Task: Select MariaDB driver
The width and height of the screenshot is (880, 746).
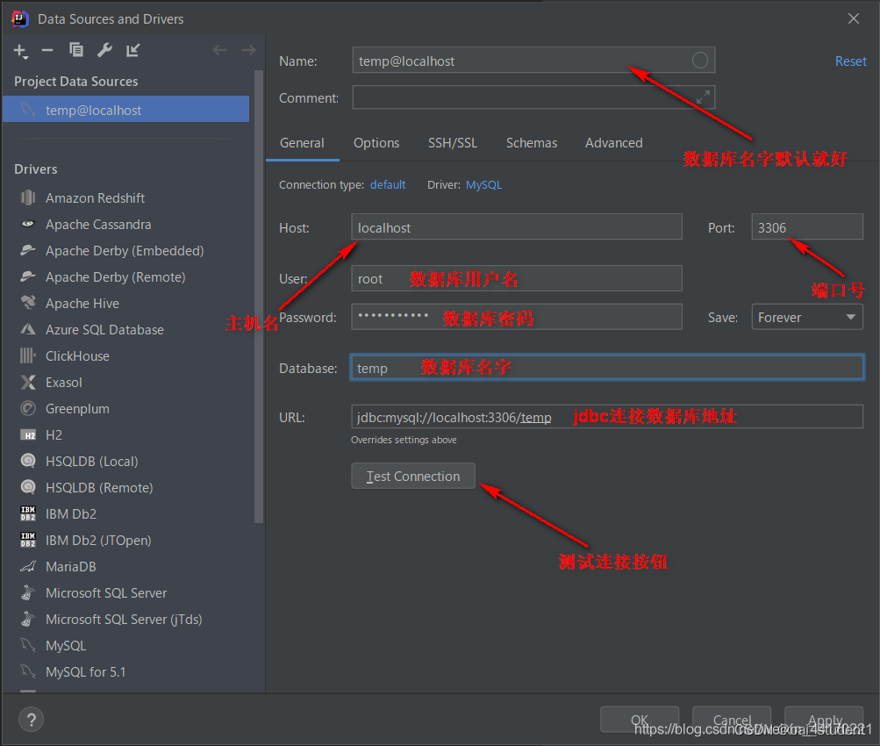Action: tap(71, 567)
